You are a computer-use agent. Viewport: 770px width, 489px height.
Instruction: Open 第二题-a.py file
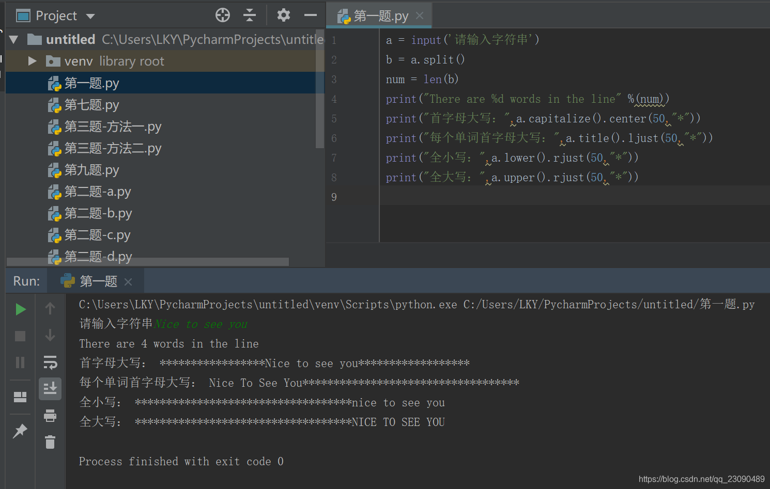(x=89, y=192)
